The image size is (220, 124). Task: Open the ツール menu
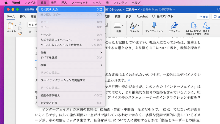pos(97,2)
